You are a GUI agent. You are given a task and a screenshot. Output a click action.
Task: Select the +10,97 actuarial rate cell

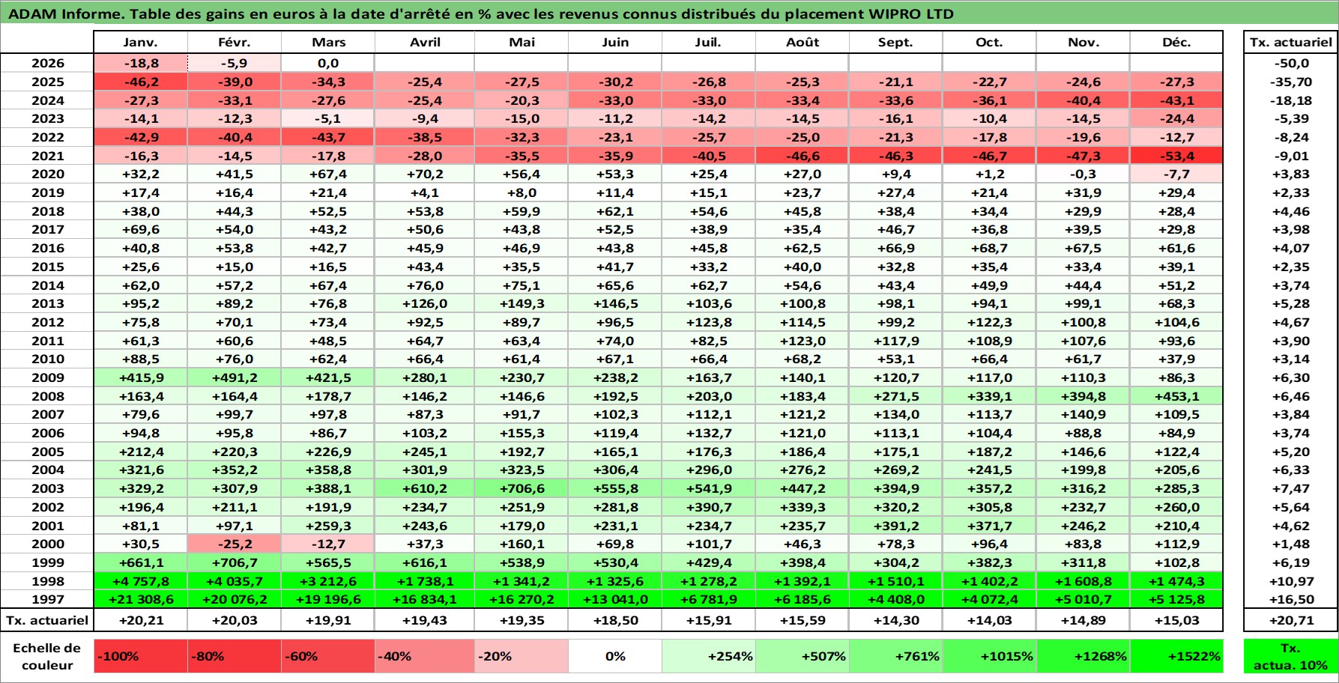[x=1290, y=581]
